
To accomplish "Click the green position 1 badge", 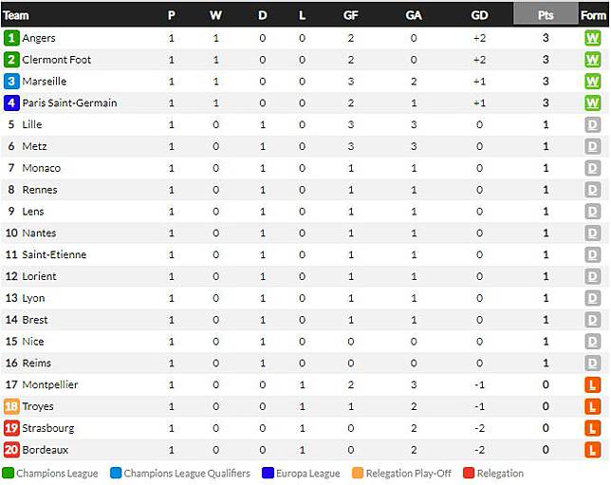I will 11,38.
